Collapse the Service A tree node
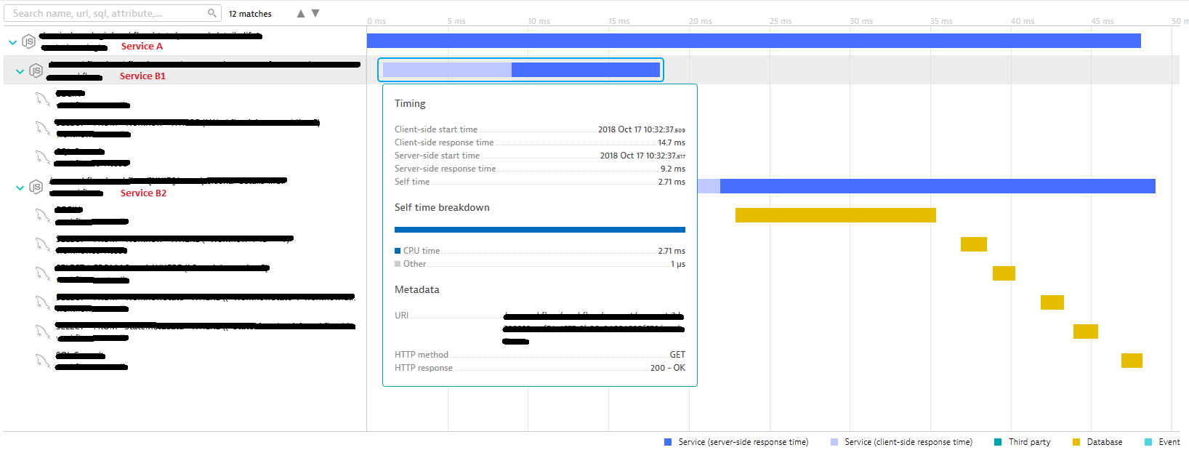The width and height of the screenshot is (1189, 450). 12,42
